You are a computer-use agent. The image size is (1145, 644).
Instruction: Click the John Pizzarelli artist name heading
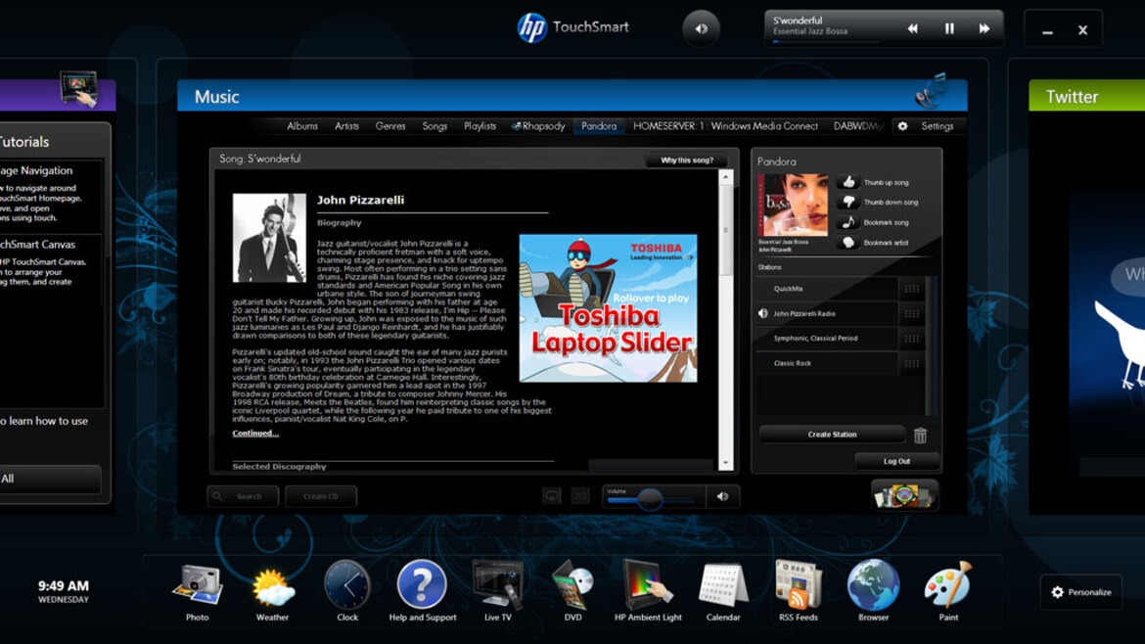(360, 200)
